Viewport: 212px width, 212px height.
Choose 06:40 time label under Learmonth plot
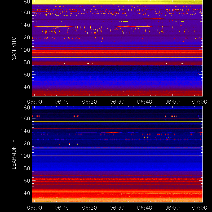coord(145,208)
